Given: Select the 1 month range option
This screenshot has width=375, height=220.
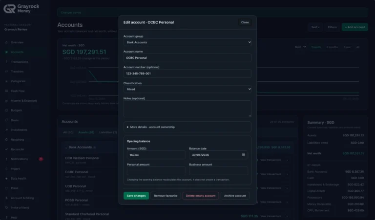Looking at the screenshot, I should click(316, 47).
